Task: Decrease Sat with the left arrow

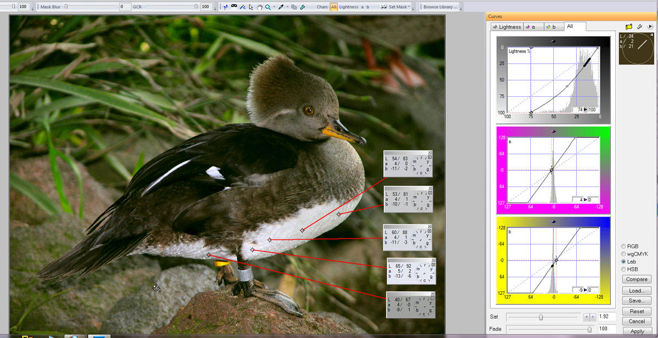Action: click(x=586, y=317)
